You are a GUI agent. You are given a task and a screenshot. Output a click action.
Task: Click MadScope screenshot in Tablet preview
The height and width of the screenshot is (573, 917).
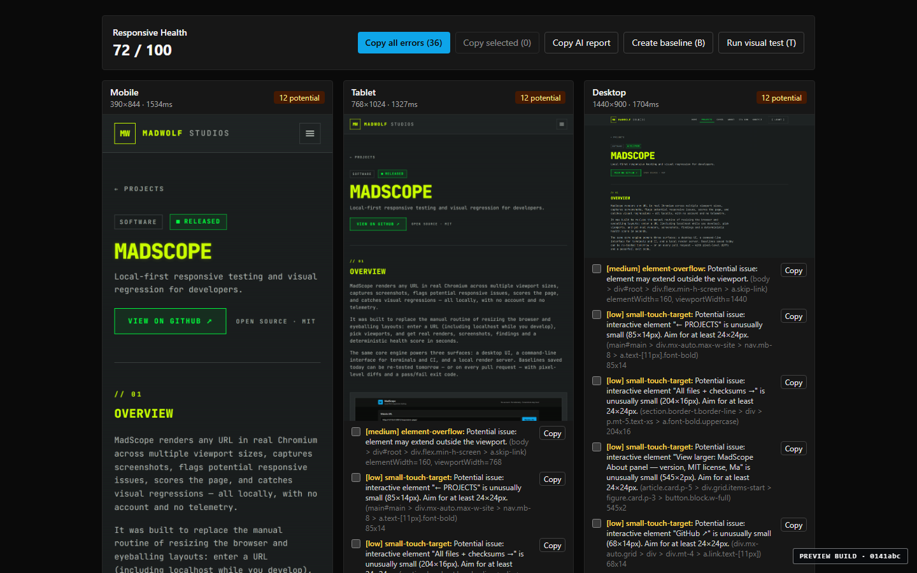pos(458,406)
